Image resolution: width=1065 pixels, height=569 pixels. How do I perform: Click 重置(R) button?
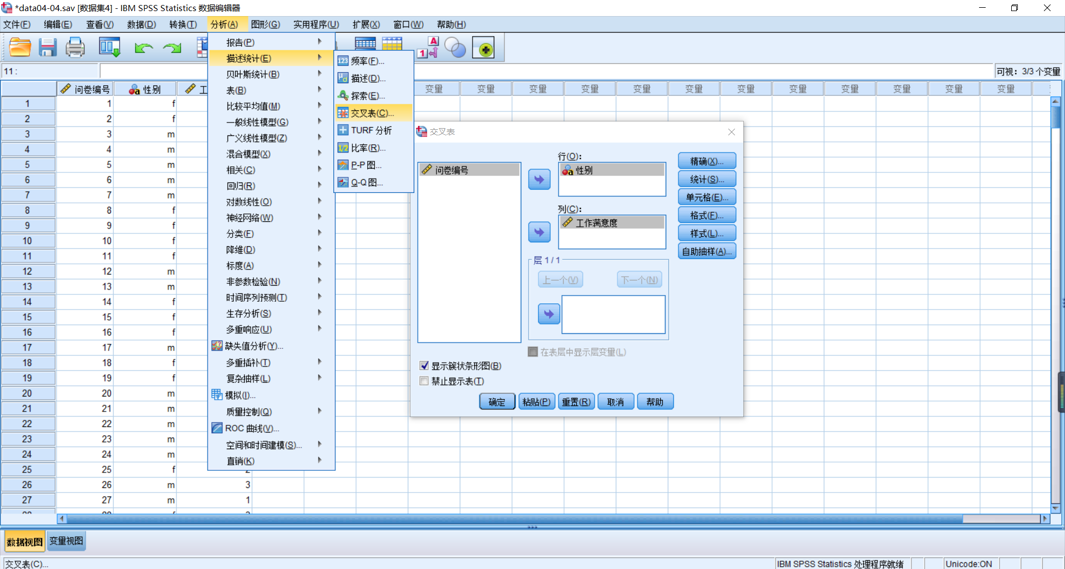pyautogui.click(x=576, y=402)
